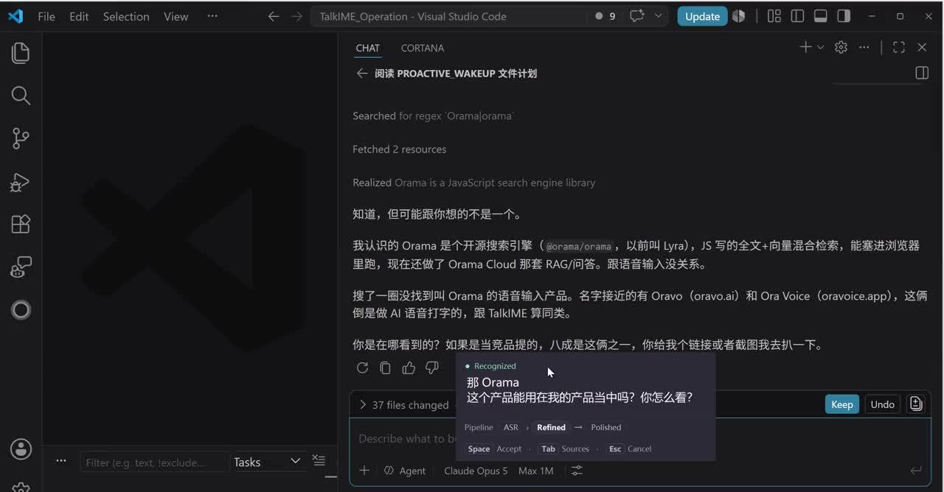Viewport: 944px width, 492px height.
Task: Open Customize Layout icon in title bar
Action: (774, 16)
